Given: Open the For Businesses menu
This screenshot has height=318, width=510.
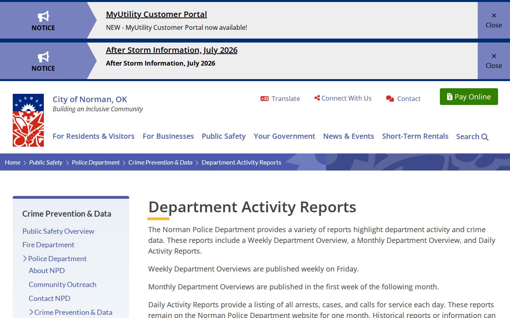Looking at the screenshot, I should [x=168, y=136].
